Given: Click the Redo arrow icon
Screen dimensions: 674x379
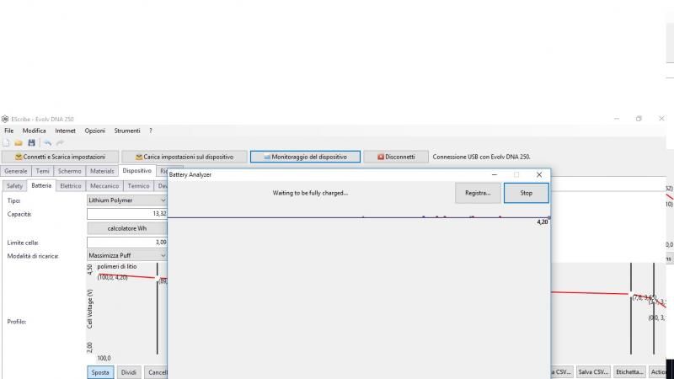Looking at the screenshot, I should (60, 142).
